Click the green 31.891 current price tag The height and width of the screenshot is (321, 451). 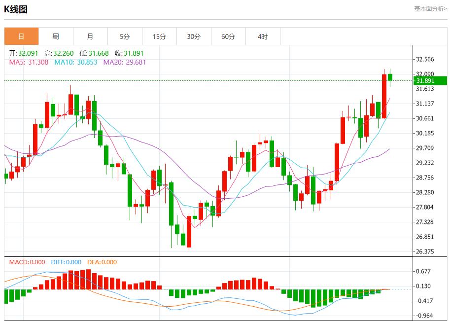pyautogui.click(x=430, y=81)
